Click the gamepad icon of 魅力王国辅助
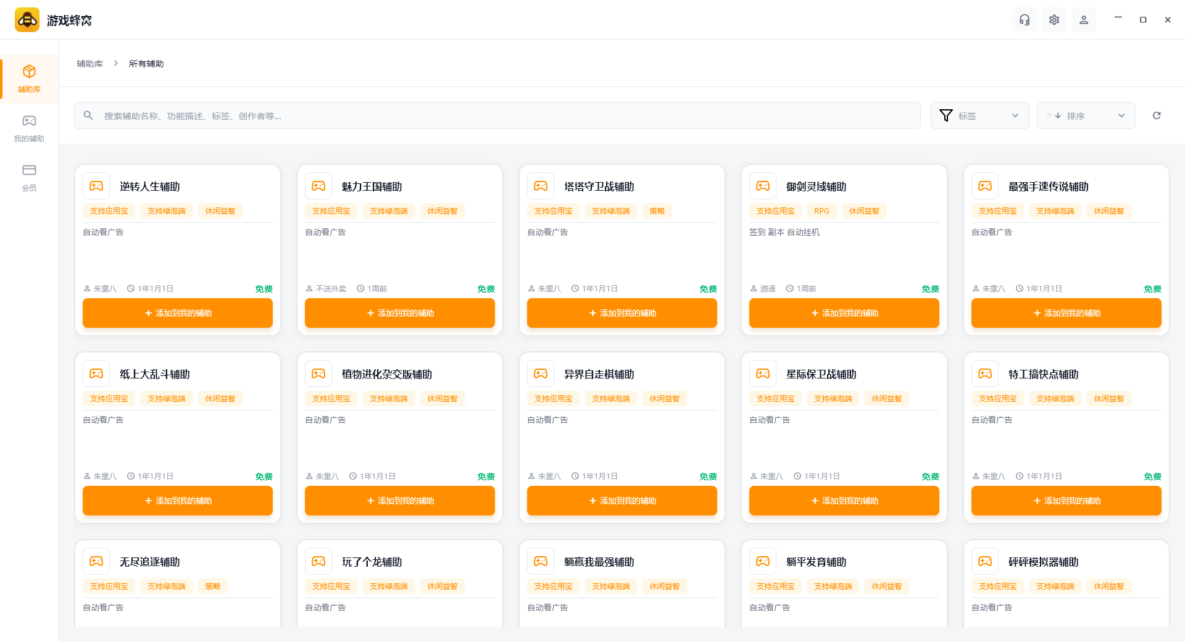The image size is (1185, 642). pos(318,186)
